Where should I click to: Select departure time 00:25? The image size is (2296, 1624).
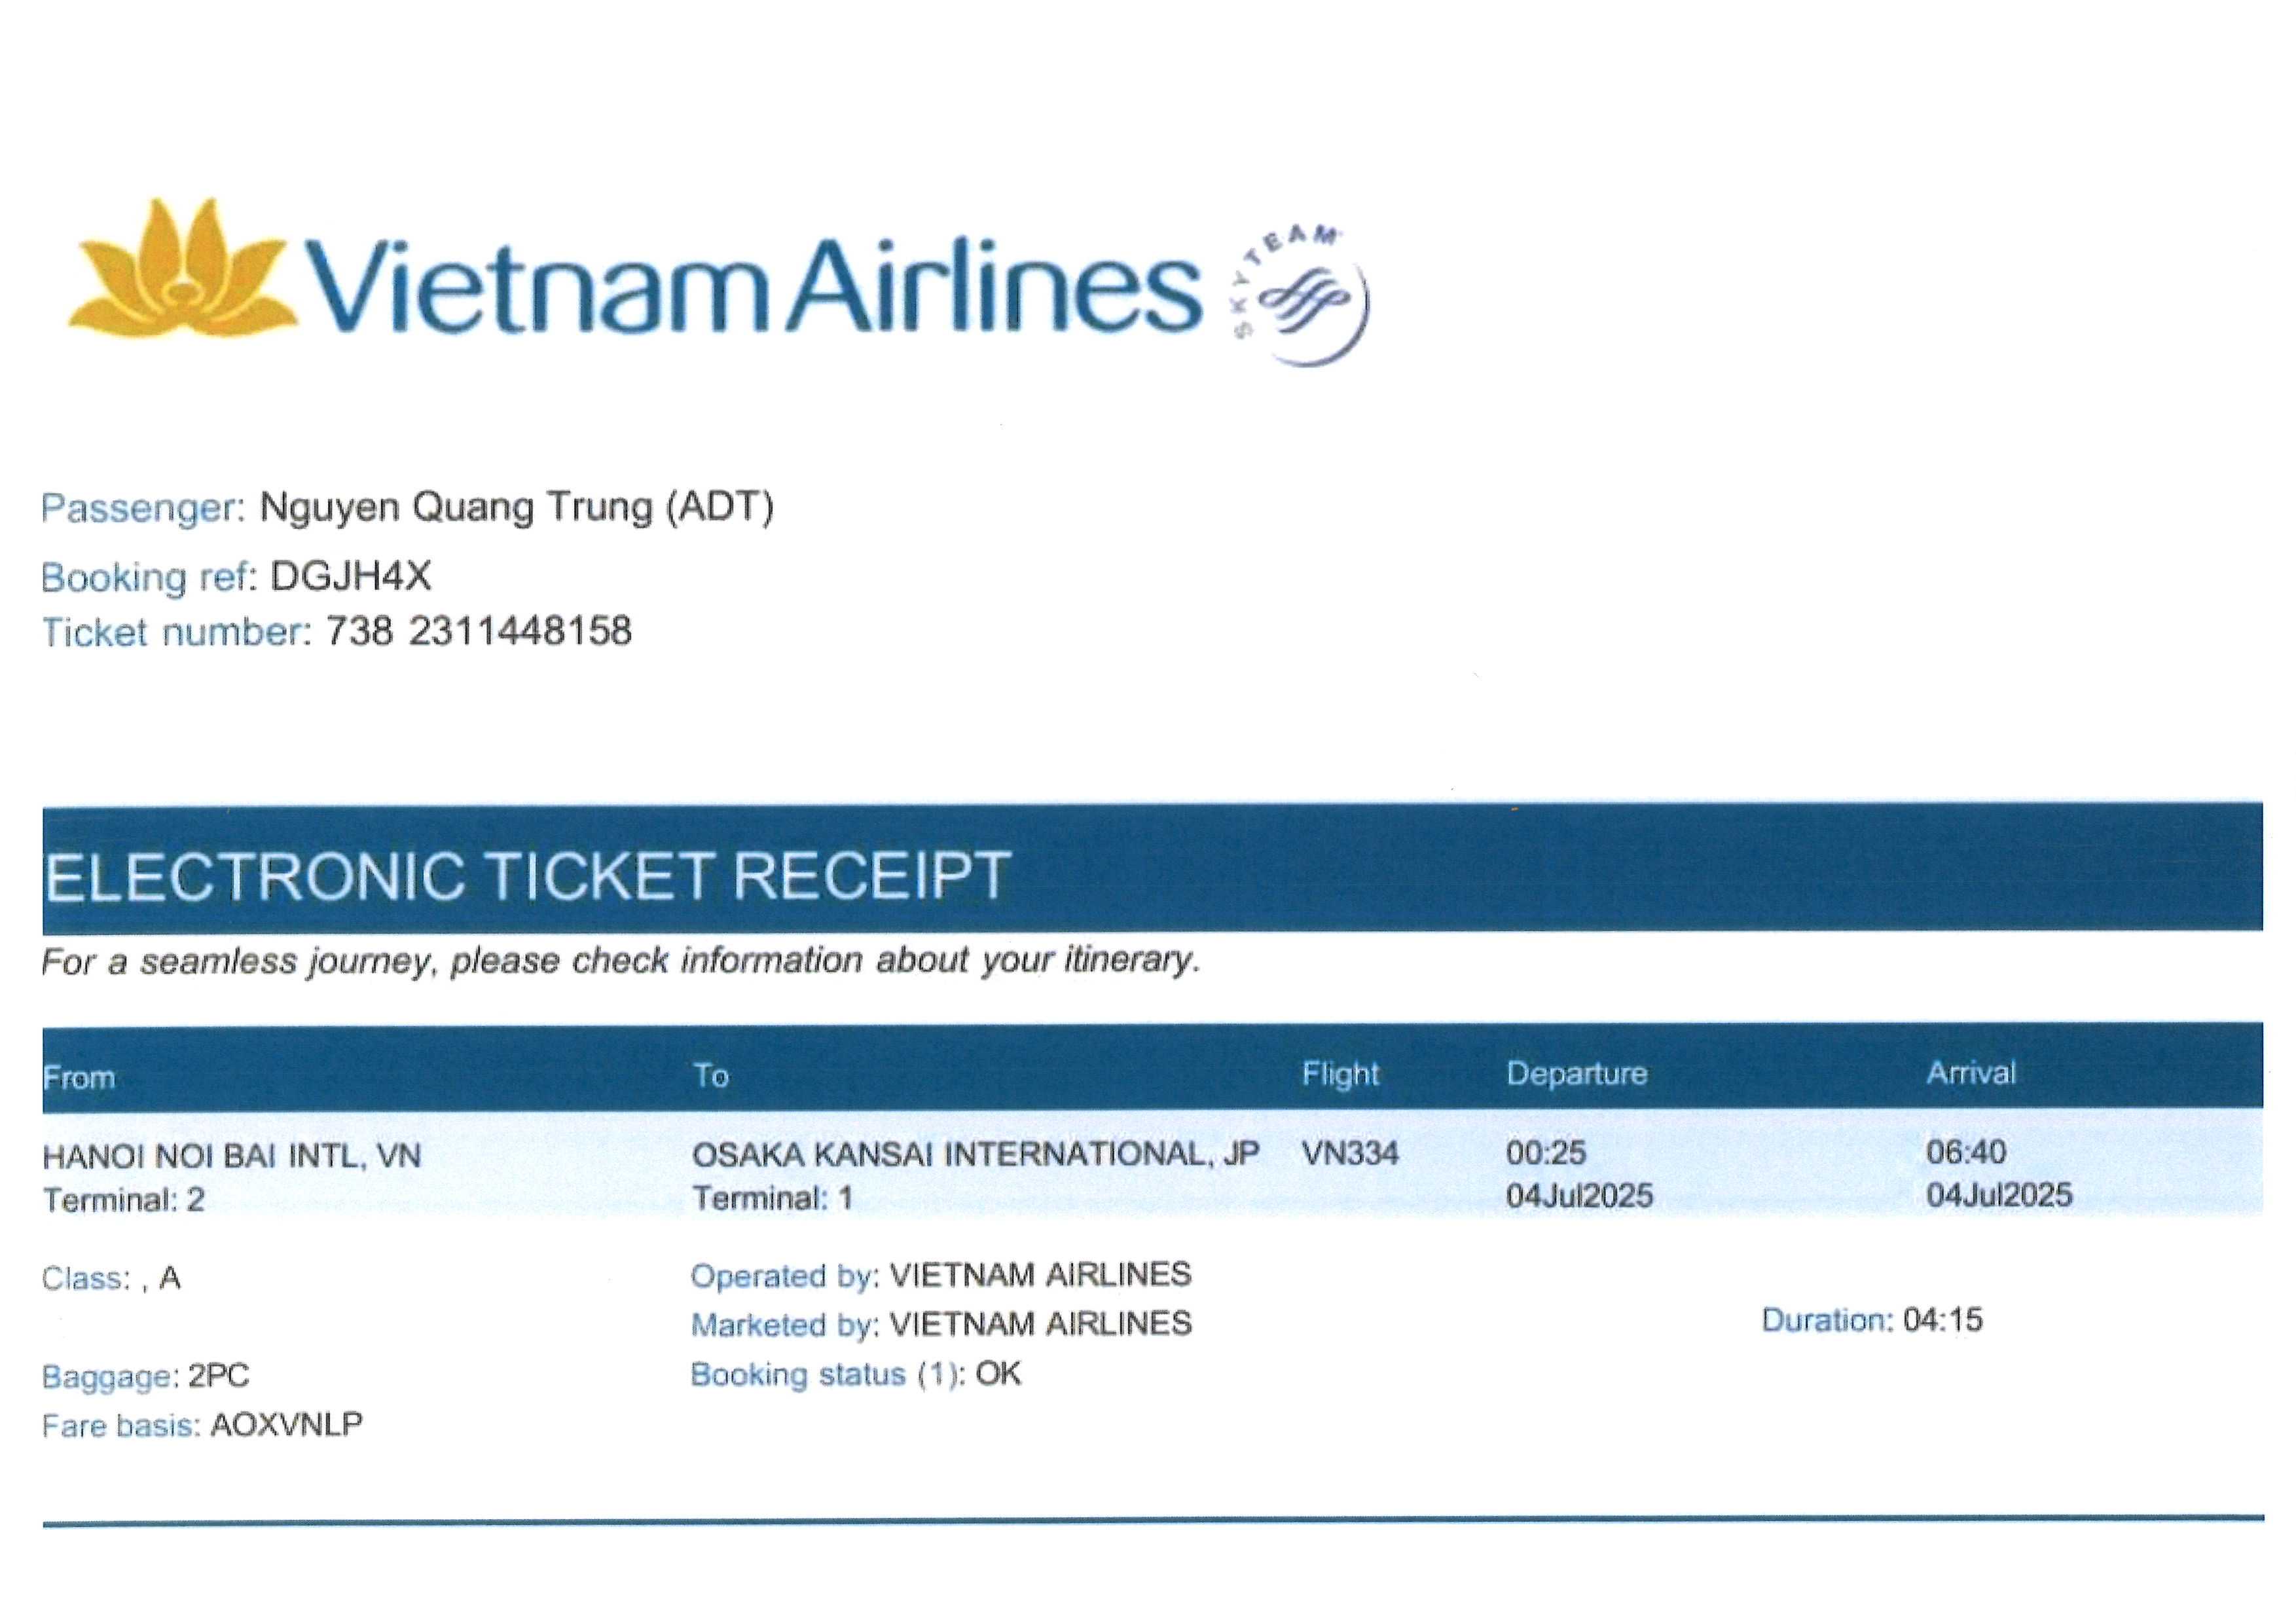1546,1153
